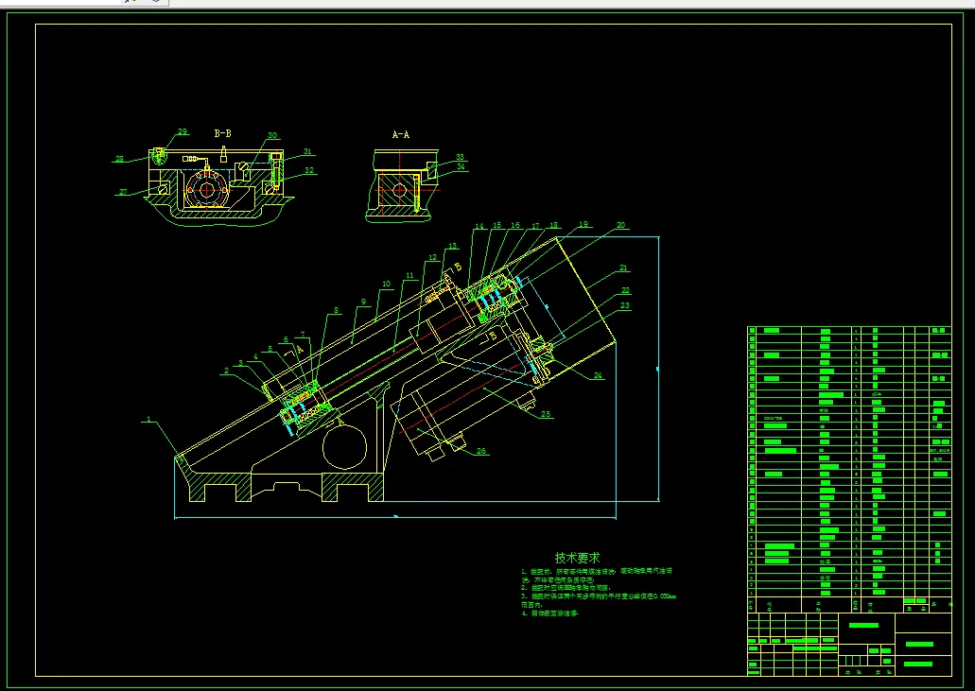Select part number label 9

(363, 302)
